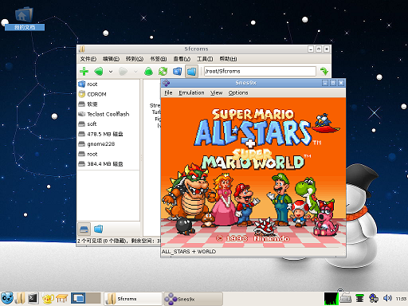Viewport: 408px width, 306px height.
Task: Open the network globe tray icon
Action: point(374,299)
